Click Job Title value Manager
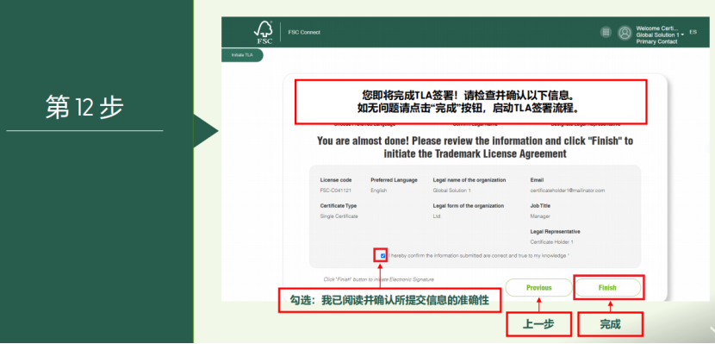The height and width of the screenshot is (344, 715). (x=540, y=216)
